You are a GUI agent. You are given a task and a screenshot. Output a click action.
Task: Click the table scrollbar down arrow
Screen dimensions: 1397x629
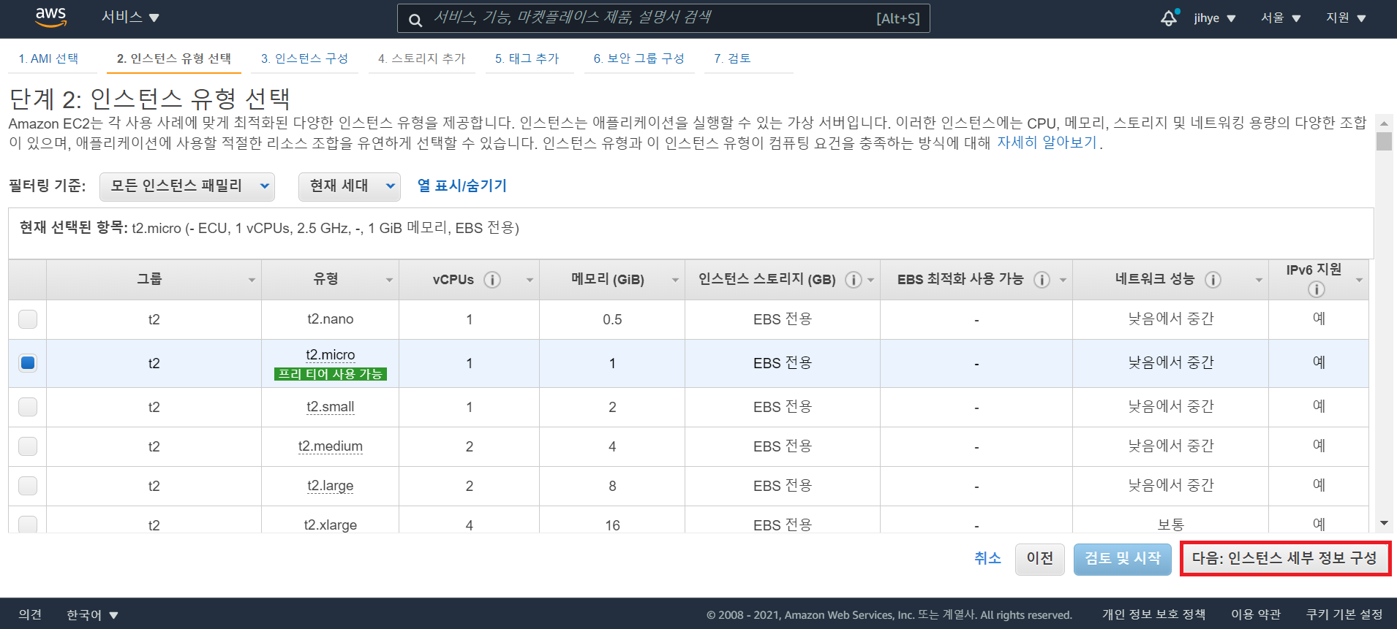1384,523
